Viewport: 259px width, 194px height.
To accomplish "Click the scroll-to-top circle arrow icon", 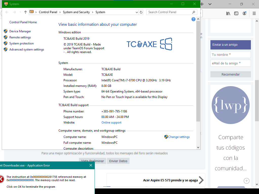I will coord(247,181).
